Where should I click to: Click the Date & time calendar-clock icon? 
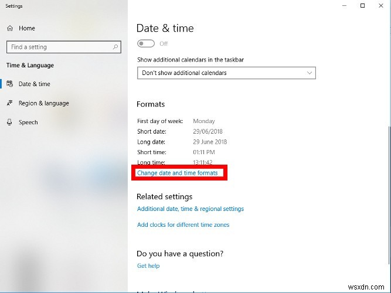[10, 84]
